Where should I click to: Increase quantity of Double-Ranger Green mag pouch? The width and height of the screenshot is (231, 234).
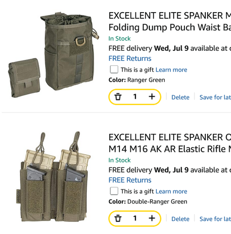click(x=152, y=219)
